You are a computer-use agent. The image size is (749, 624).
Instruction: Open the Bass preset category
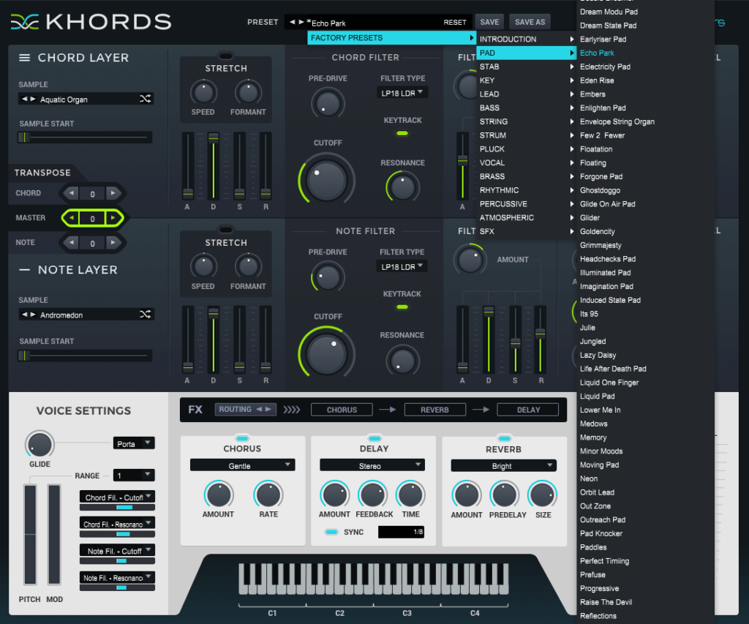pyautogui.click(x=527, y=108)
